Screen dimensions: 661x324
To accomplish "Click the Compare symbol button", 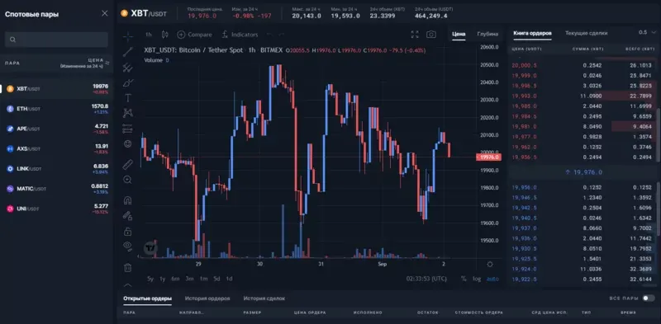I will tap(195, 35).
